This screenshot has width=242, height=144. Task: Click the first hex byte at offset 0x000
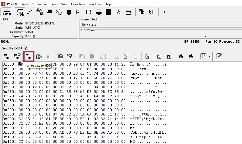21,65
